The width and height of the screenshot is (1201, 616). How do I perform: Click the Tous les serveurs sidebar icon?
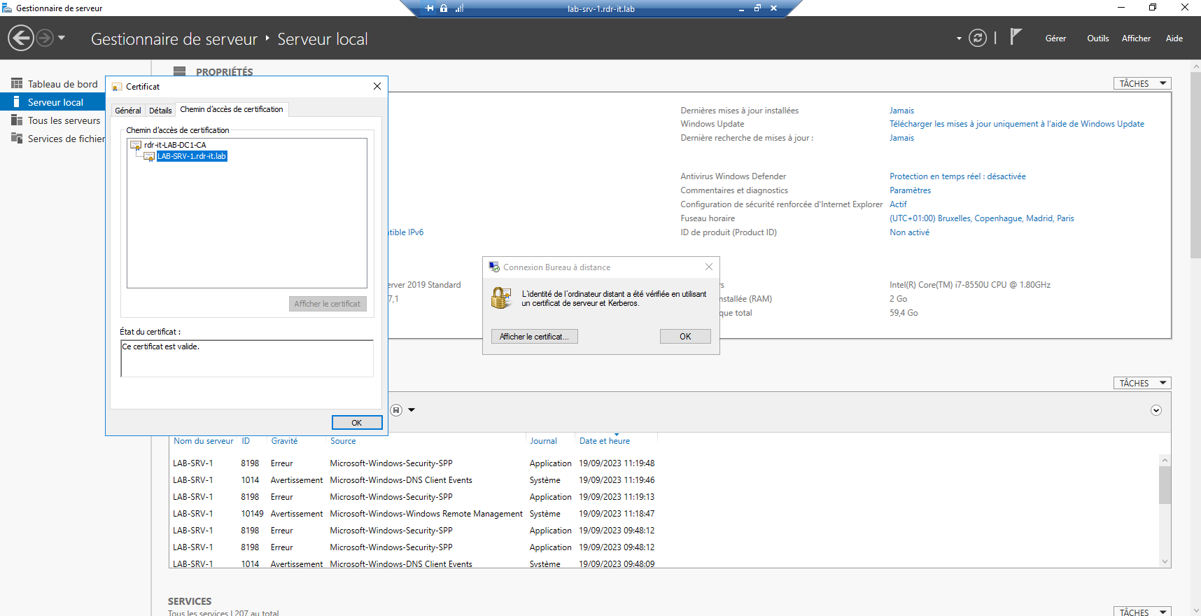tap(17, 120)
